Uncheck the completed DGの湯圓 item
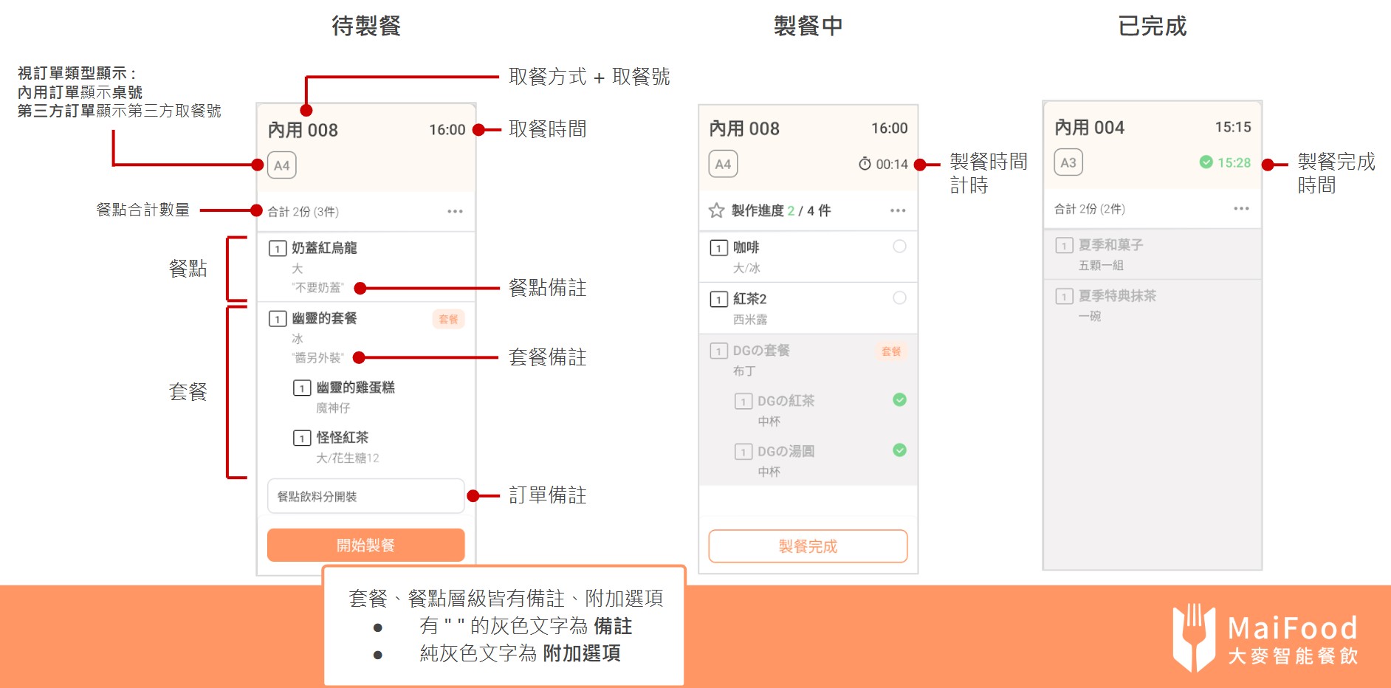 (899, 450)
